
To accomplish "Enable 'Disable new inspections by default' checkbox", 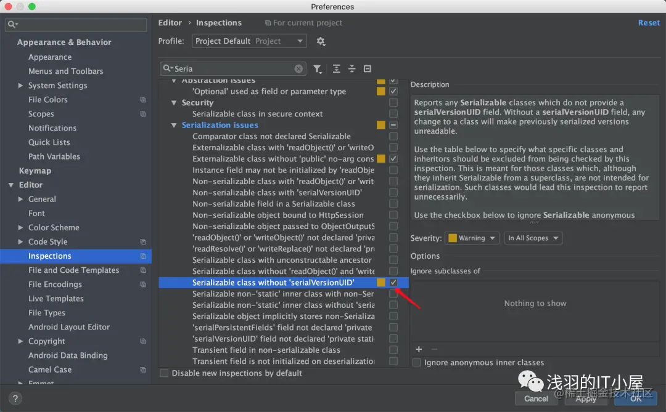I will [164, 373].
